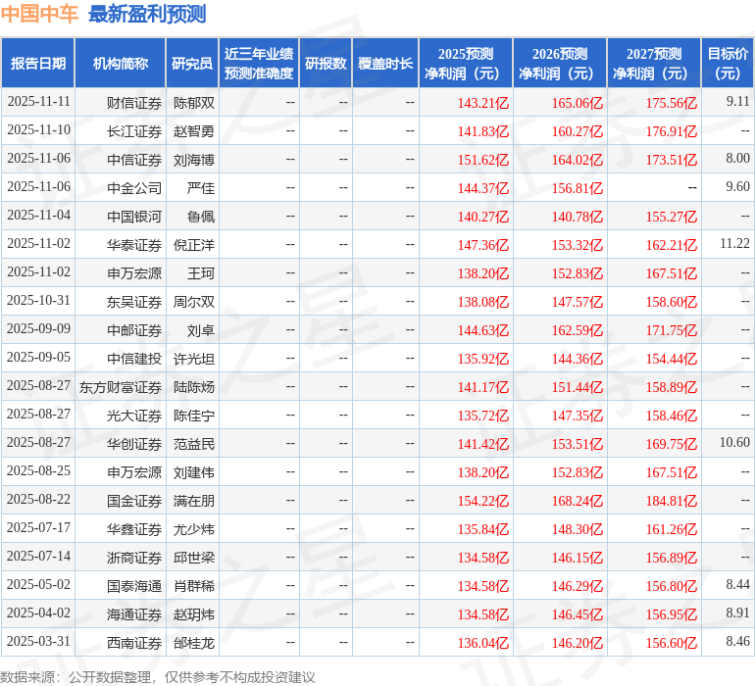
Task: Select the 目标价 column header
Action: coord(728,64)
